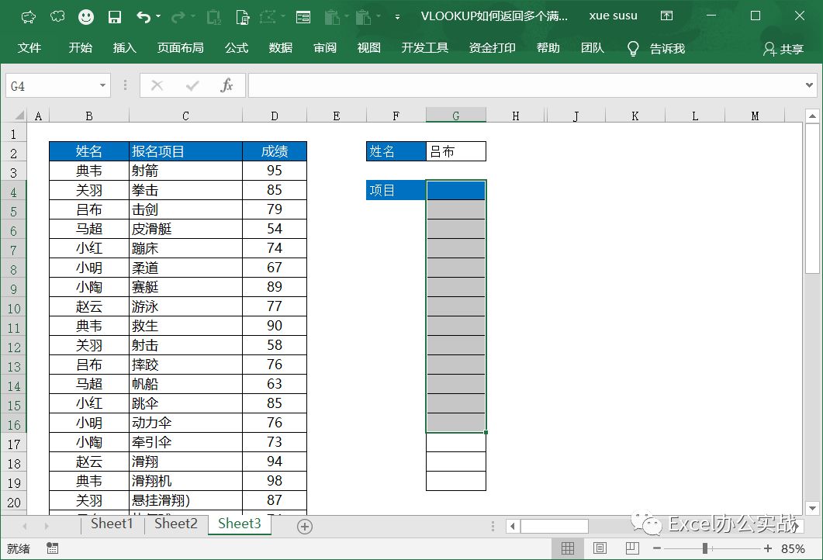The image size is (823, 560).
Task: Open the 帮助 tab
Action: pos(548,48)
